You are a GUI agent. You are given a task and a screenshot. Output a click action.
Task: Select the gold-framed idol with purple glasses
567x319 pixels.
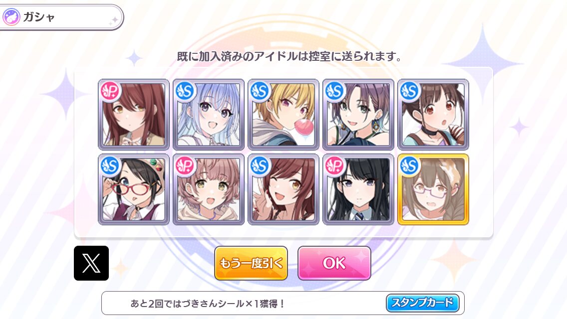click(433, 189)
